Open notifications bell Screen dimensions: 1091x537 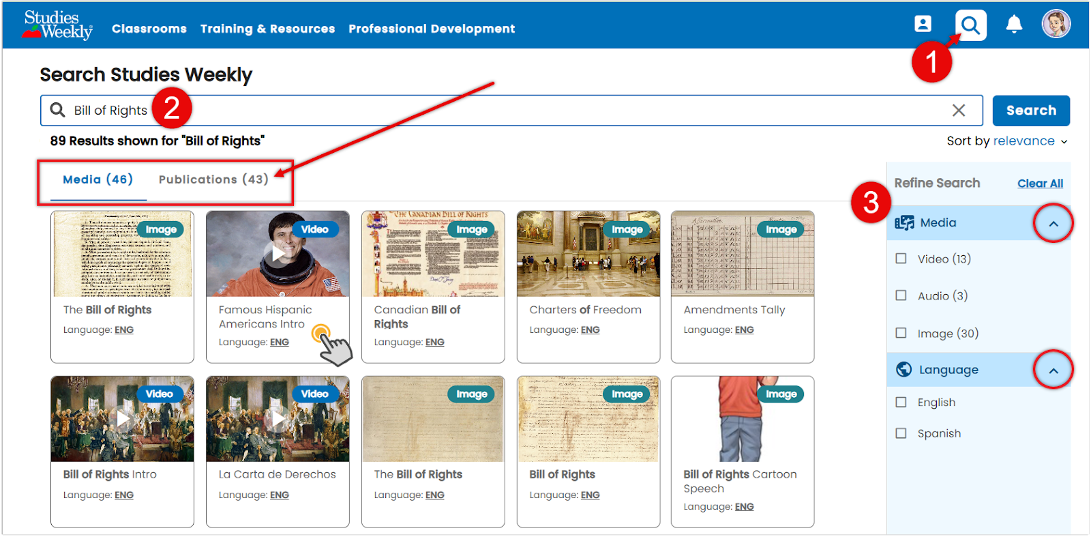[x=1014, y=25]
